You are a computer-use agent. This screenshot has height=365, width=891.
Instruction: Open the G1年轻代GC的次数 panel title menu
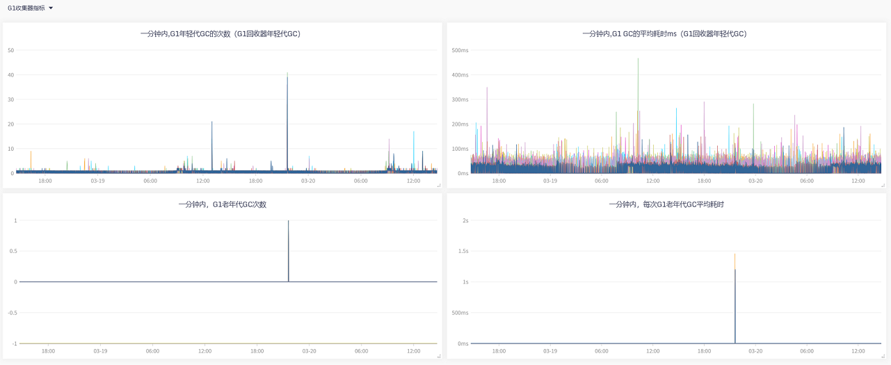pos(222,33)
